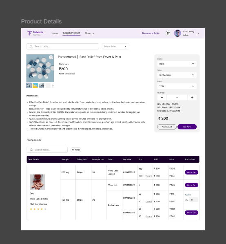Click the Buy Now button

[187, 127]
